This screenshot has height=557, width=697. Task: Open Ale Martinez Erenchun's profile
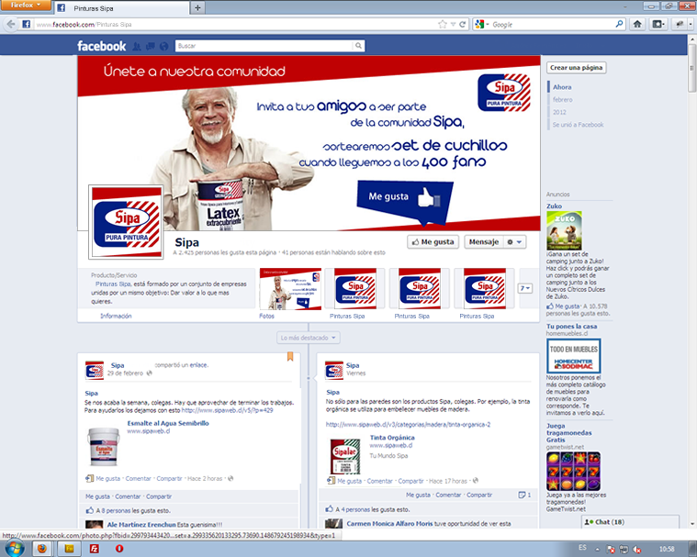point(141,524)
